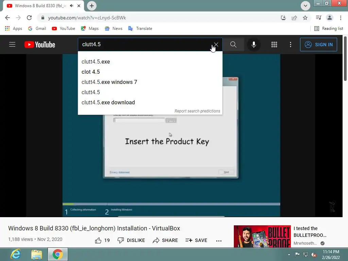The height and width of the screenshot is (261, 348).
Task: View site info via the lock icon
Action: click(42, 18)
